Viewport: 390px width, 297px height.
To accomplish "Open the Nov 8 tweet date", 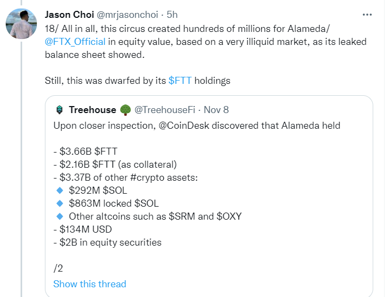I will pyautogui.click(x=217, y=110).
